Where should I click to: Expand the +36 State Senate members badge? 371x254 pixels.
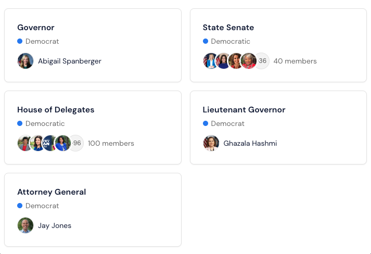(262, 61)
